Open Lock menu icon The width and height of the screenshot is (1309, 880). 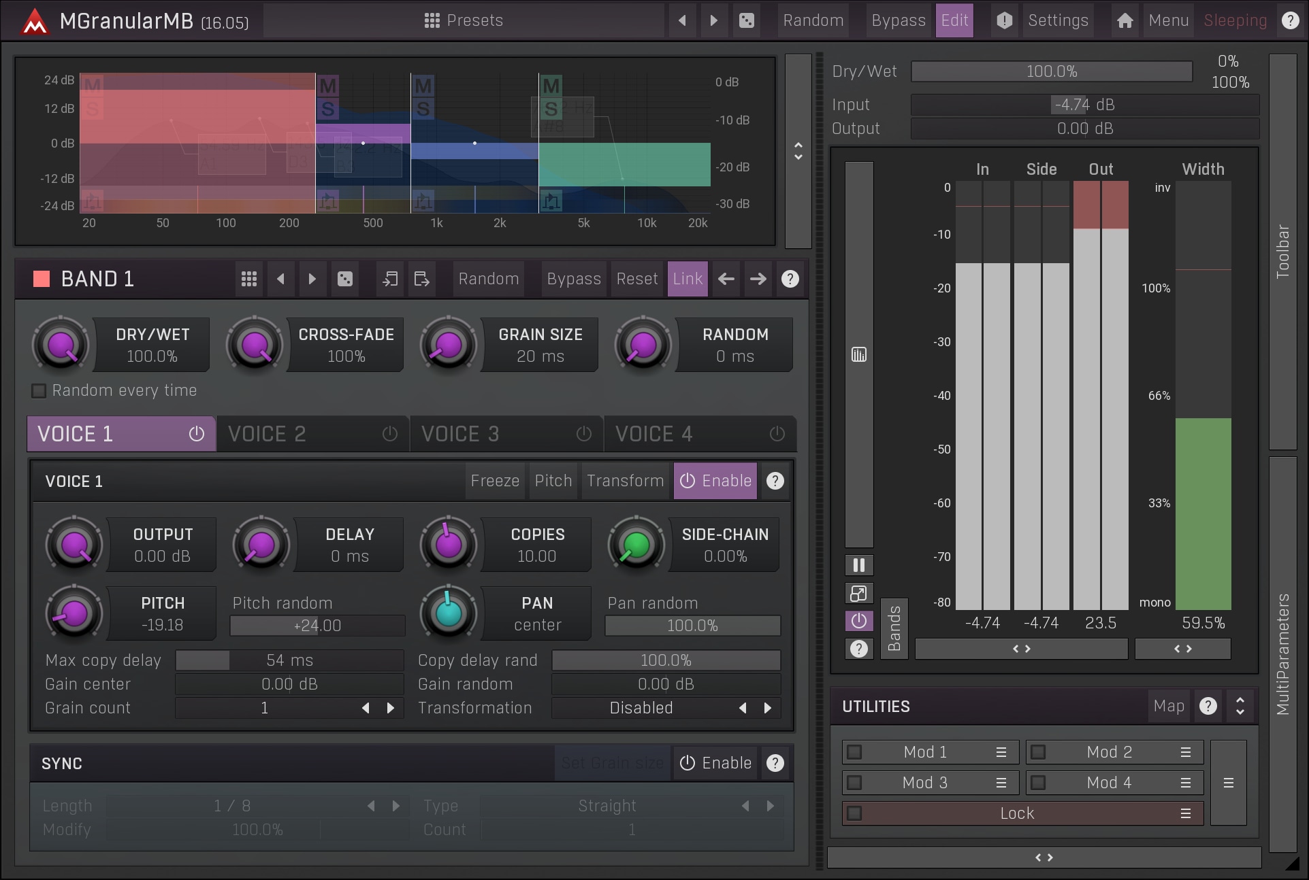[1185, 813]
